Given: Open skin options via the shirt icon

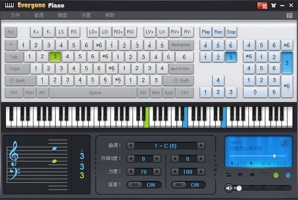Looking at the screenshot, I should coord(274,5).
